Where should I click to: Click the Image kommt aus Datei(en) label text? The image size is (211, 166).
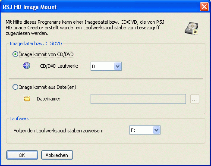tap(47, 87)
